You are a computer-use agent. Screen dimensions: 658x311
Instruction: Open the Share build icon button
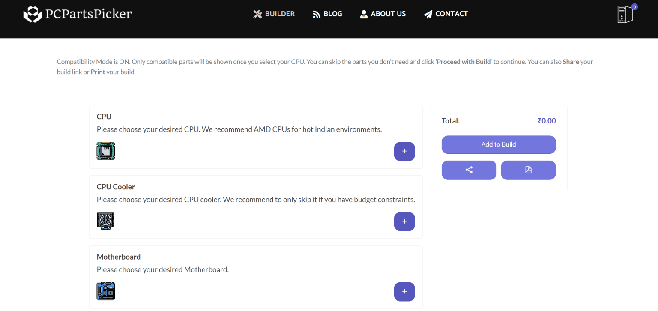point(469,170)
